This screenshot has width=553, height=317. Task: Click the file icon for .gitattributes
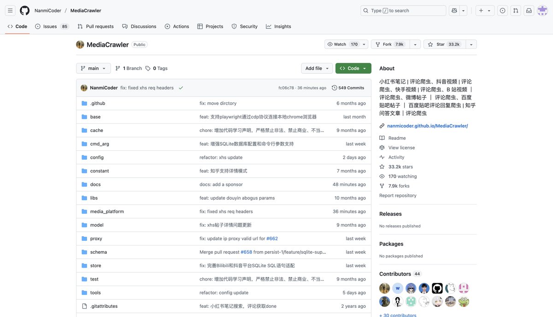click(84, 306)
